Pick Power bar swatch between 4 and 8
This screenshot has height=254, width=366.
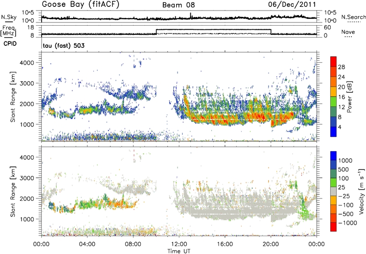(334, 122)
